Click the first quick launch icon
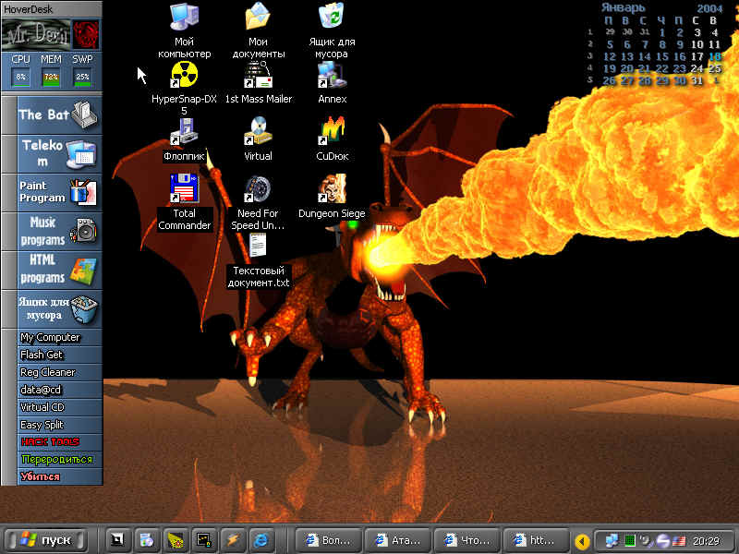The width and height of the screenshot is (739, 554). 117,540
